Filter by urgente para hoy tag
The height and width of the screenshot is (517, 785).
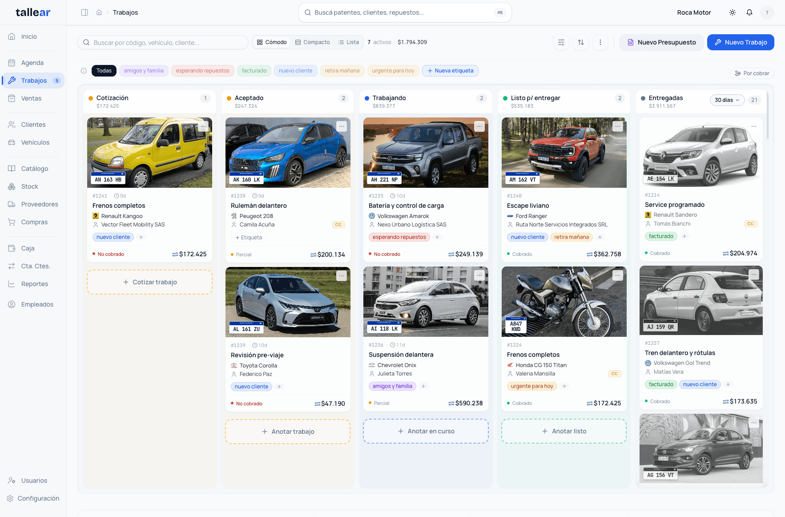pyautogui.click(x=393, y=71)
